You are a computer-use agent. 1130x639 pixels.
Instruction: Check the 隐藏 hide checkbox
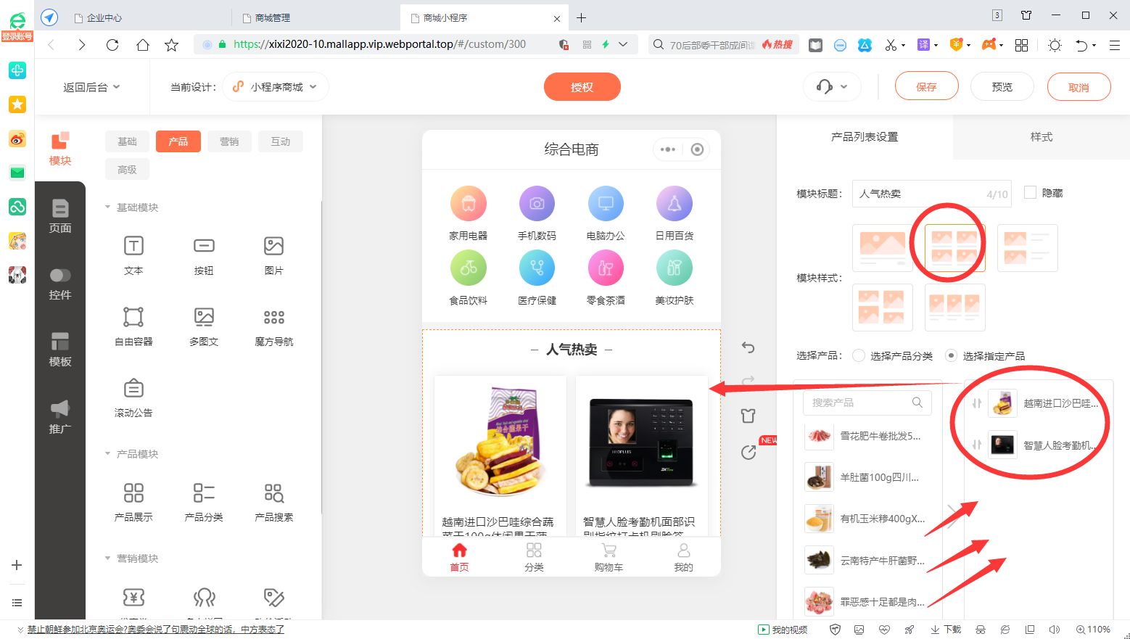pyautogui.click(x=1030, y=191)
